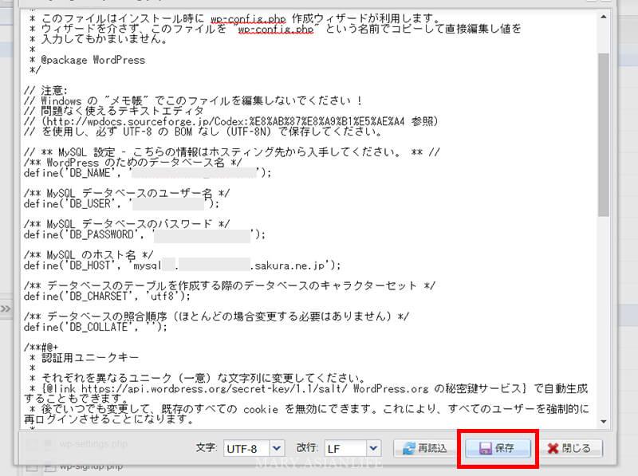Image resolution: width=638 pixels, height=476 pixels.
Task: Click the @package WordPress line
Action: pos(88,60)
